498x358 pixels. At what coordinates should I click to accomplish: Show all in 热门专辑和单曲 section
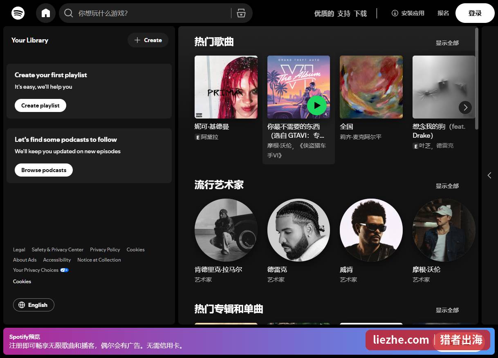(x=447, y=310)
